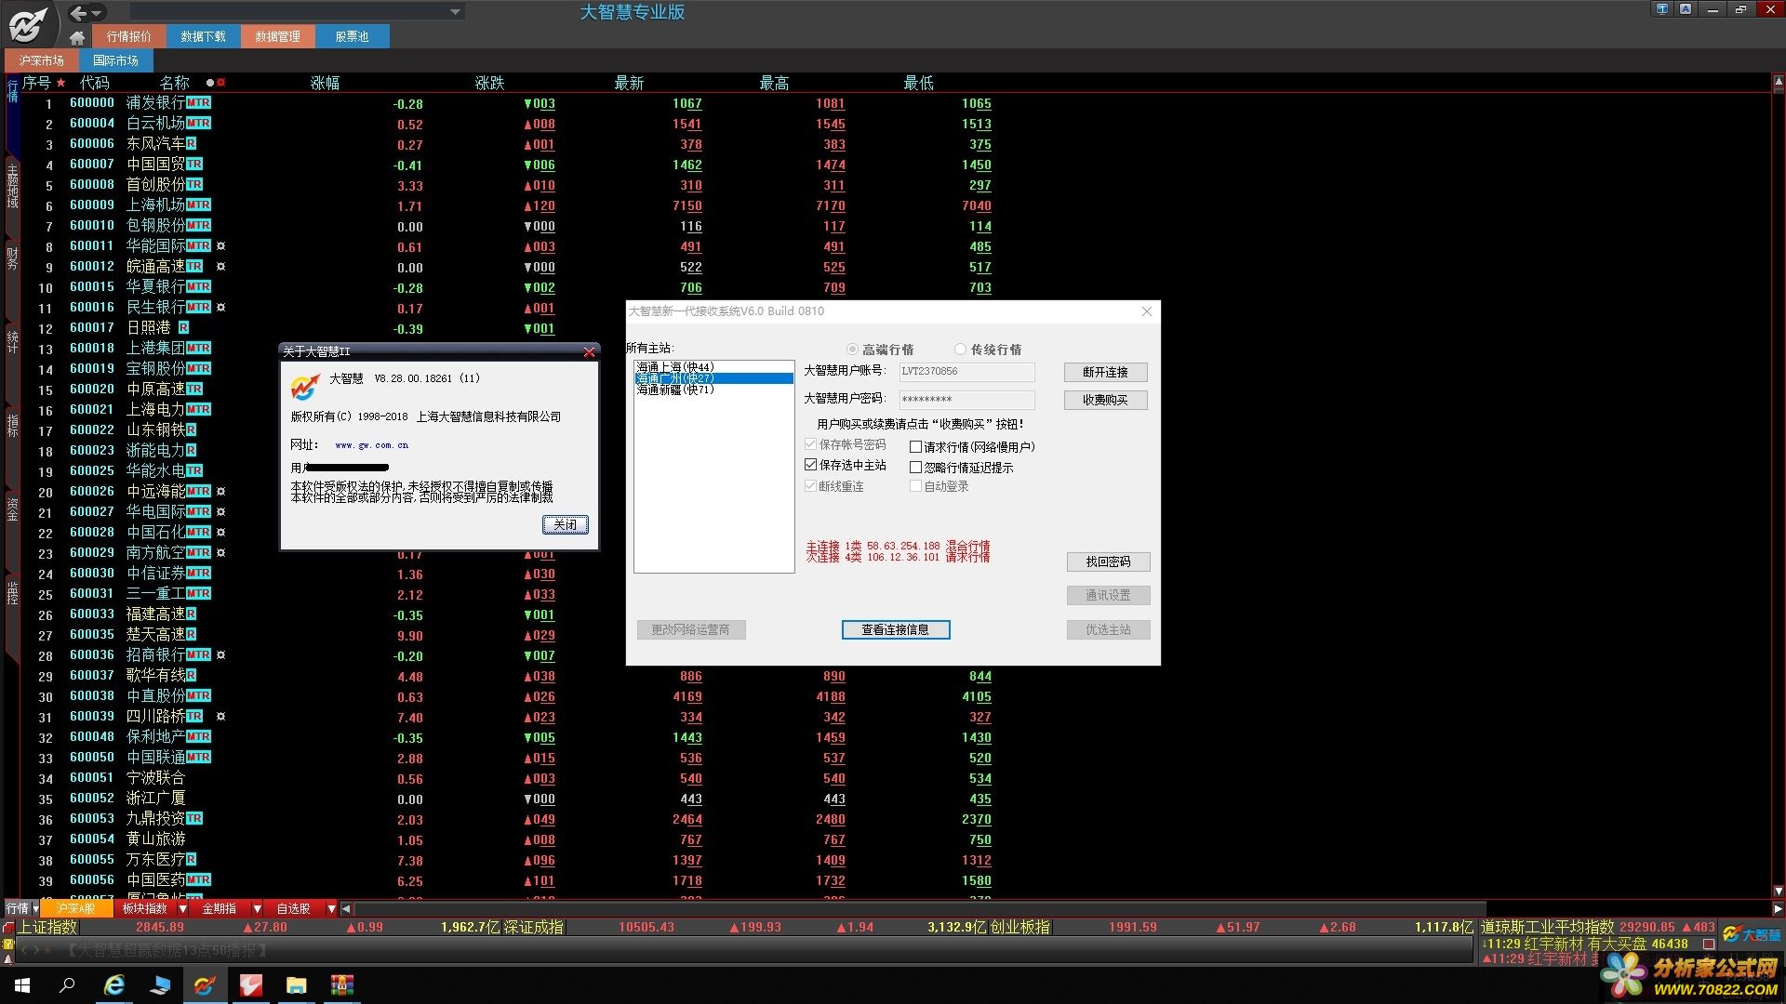Expand the 板块指数 dropdown arrow
Screen dimensions: 1786x1004
pos(182,908)
